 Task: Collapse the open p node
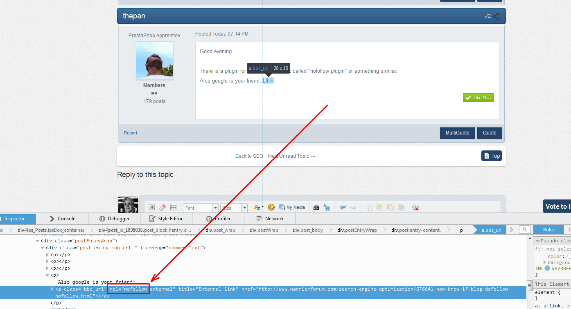click(47, 275)
